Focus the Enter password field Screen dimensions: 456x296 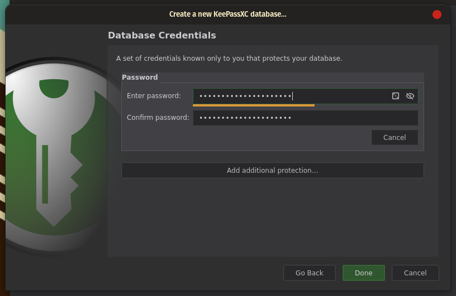(305, 96)
